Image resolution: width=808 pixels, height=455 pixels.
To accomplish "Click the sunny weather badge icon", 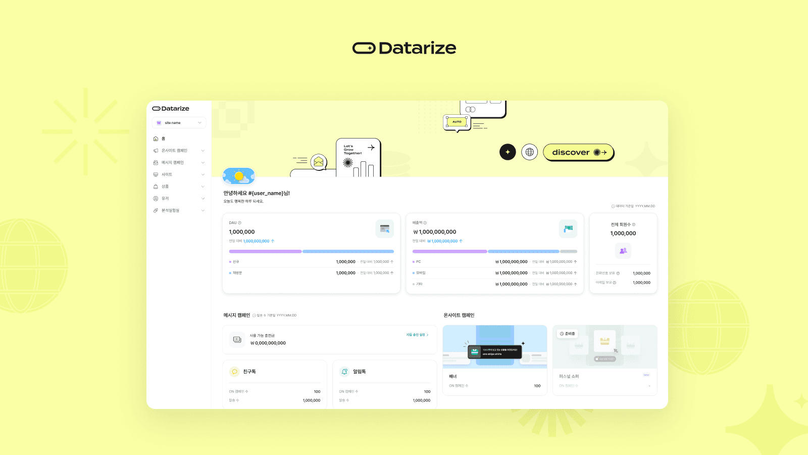I will tap(239, 176).
